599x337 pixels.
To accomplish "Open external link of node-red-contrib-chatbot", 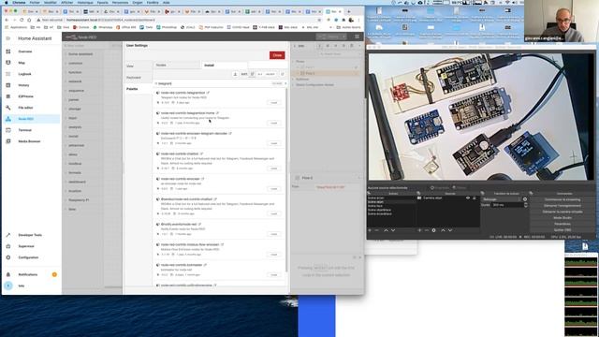I will tap(202, 154).
